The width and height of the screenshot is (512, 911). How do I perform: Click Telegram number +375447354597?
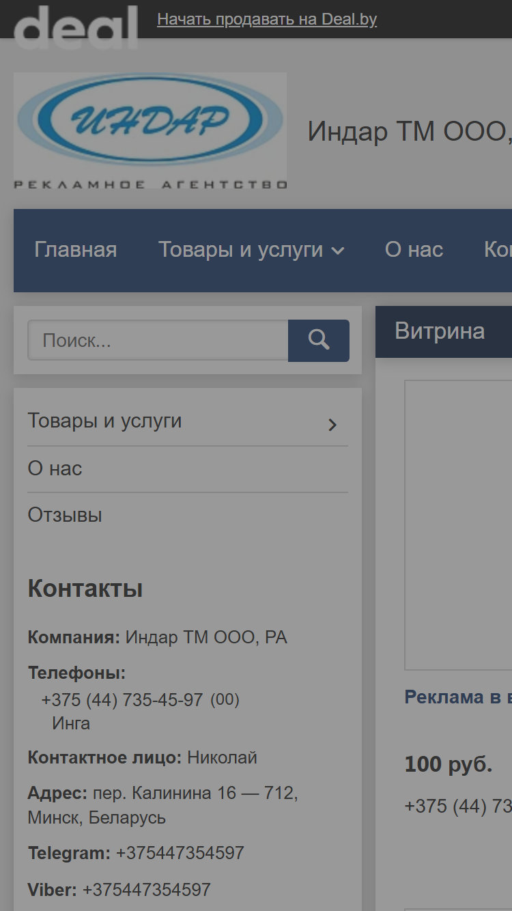point(180,853)
